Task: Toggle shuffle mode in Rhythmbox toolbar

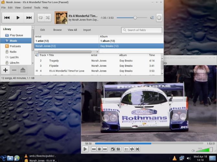Action: click(x=48, y=17)
